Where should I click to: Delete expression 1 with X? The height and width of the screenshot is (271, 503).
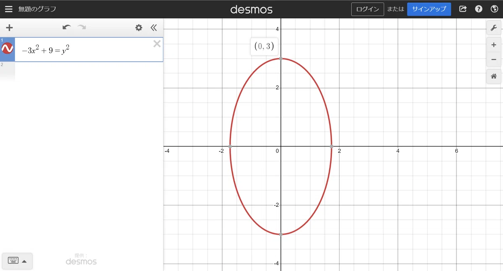[x=157, y=44]
